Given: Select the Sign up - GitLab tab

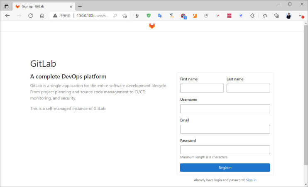Looking at the screenshot, I should (x=44, y=7).
